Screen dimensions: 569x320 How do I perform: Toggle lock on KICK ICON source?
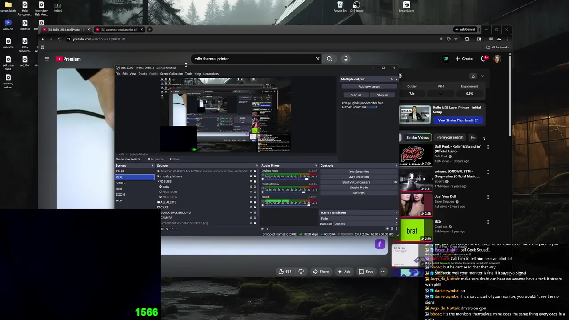255,192
